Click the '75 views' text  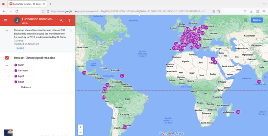point(19,41)
